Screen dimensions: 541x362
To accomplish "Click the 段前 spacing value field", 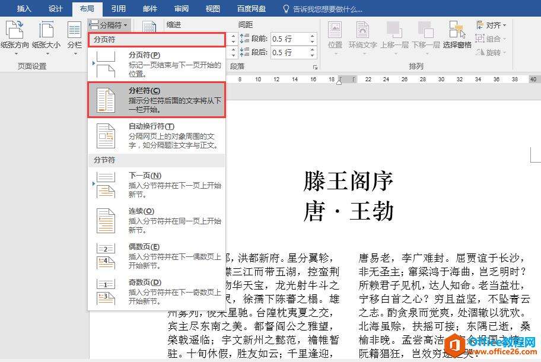I will pyautogui.click(x=289, y=39).
